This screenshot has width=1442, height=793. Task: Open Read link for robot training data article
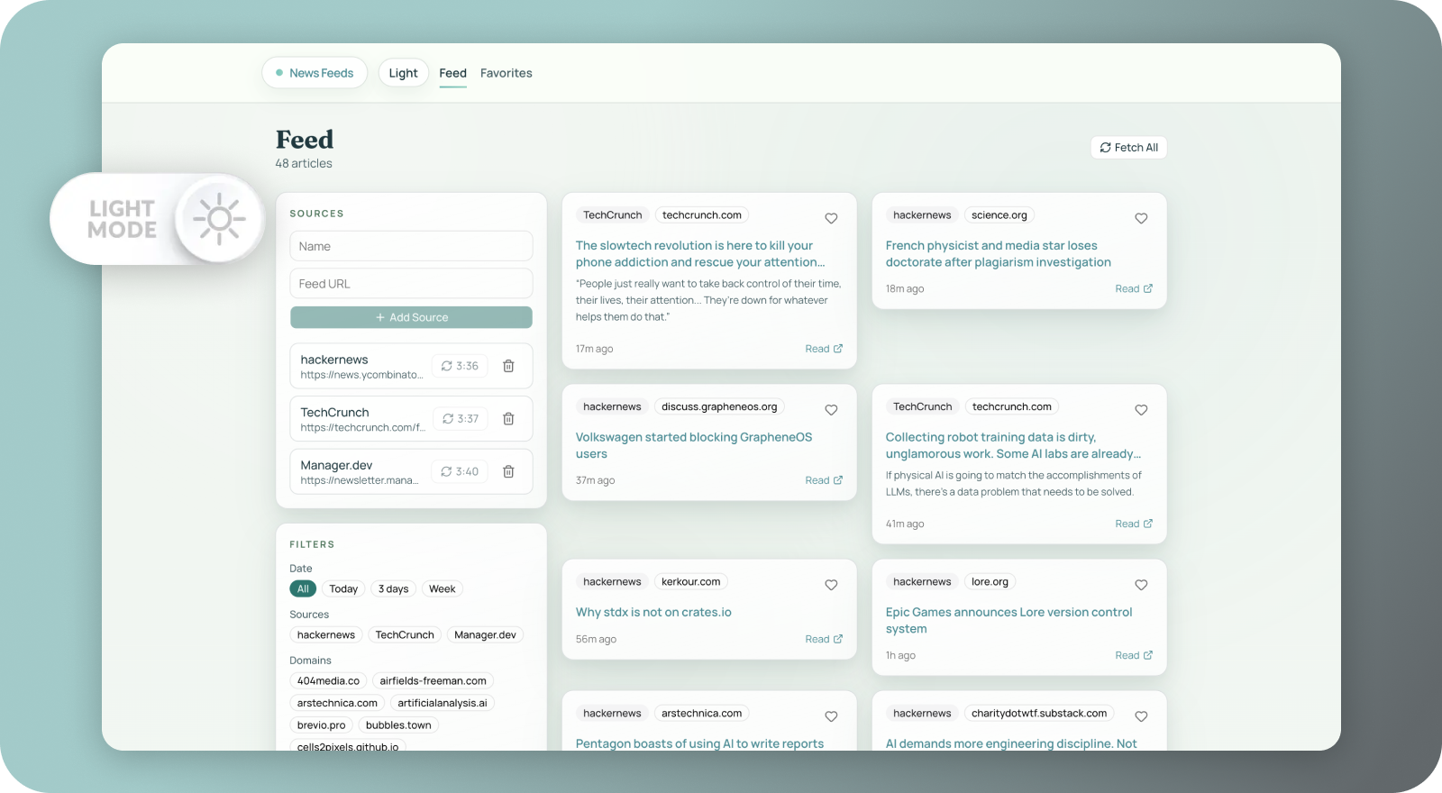click(1134, 524)
